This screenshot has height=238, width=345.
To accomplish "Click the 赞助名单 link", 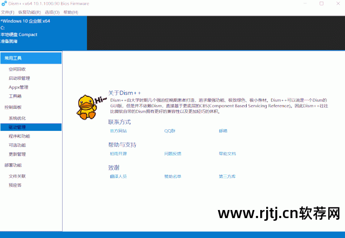I will pos(173,177).
